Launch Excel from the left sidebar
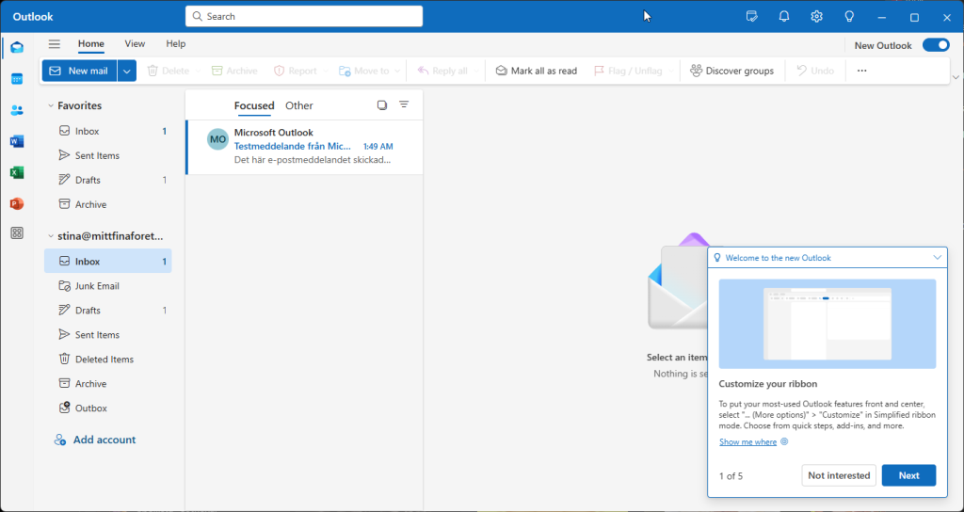 pyautogui.click(x=17, y=173)
